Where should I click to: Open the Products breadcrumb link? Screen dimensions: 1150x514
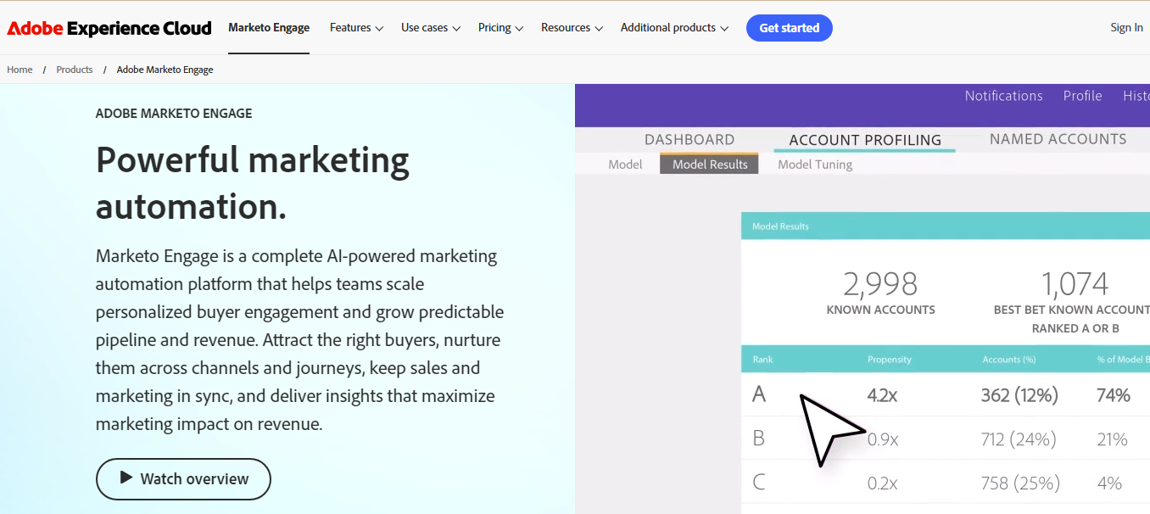(x=75, y=70)
